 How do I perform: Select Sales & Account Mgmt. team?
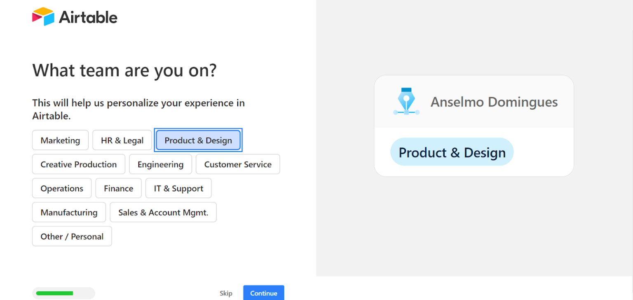pos(163,212)
